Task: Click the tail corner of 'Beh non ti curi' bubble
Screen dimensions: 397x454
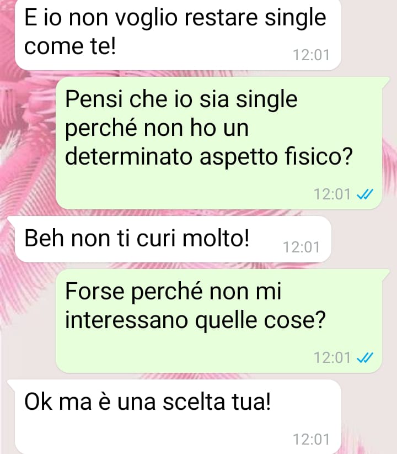Action: click(x=11, y=220)
